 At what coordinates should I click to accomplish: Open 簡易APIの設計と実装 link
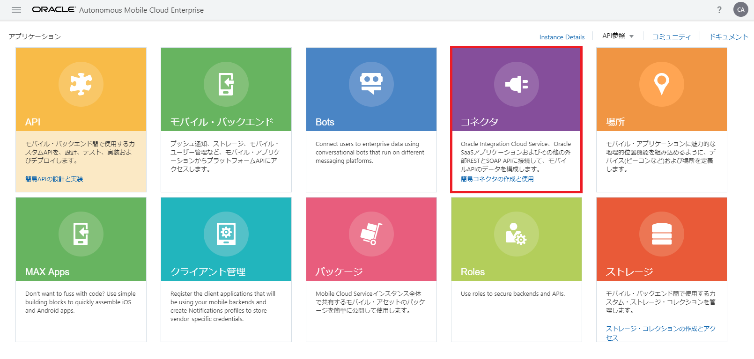(x=54, y=179)
